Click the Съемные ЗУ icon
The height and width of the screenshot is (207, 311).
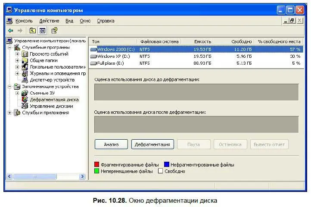25,93
